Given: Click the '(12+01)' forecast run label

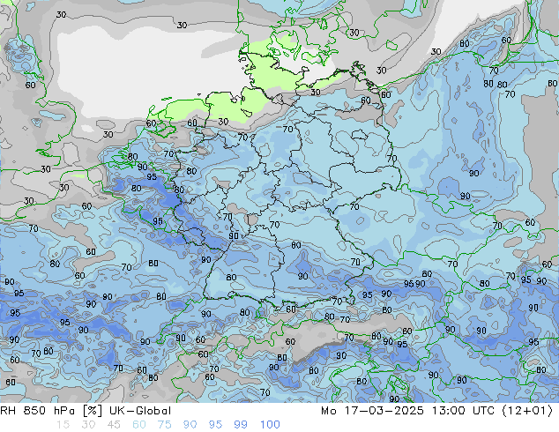Looking at the screenshot, I should [x=527, y=411].
